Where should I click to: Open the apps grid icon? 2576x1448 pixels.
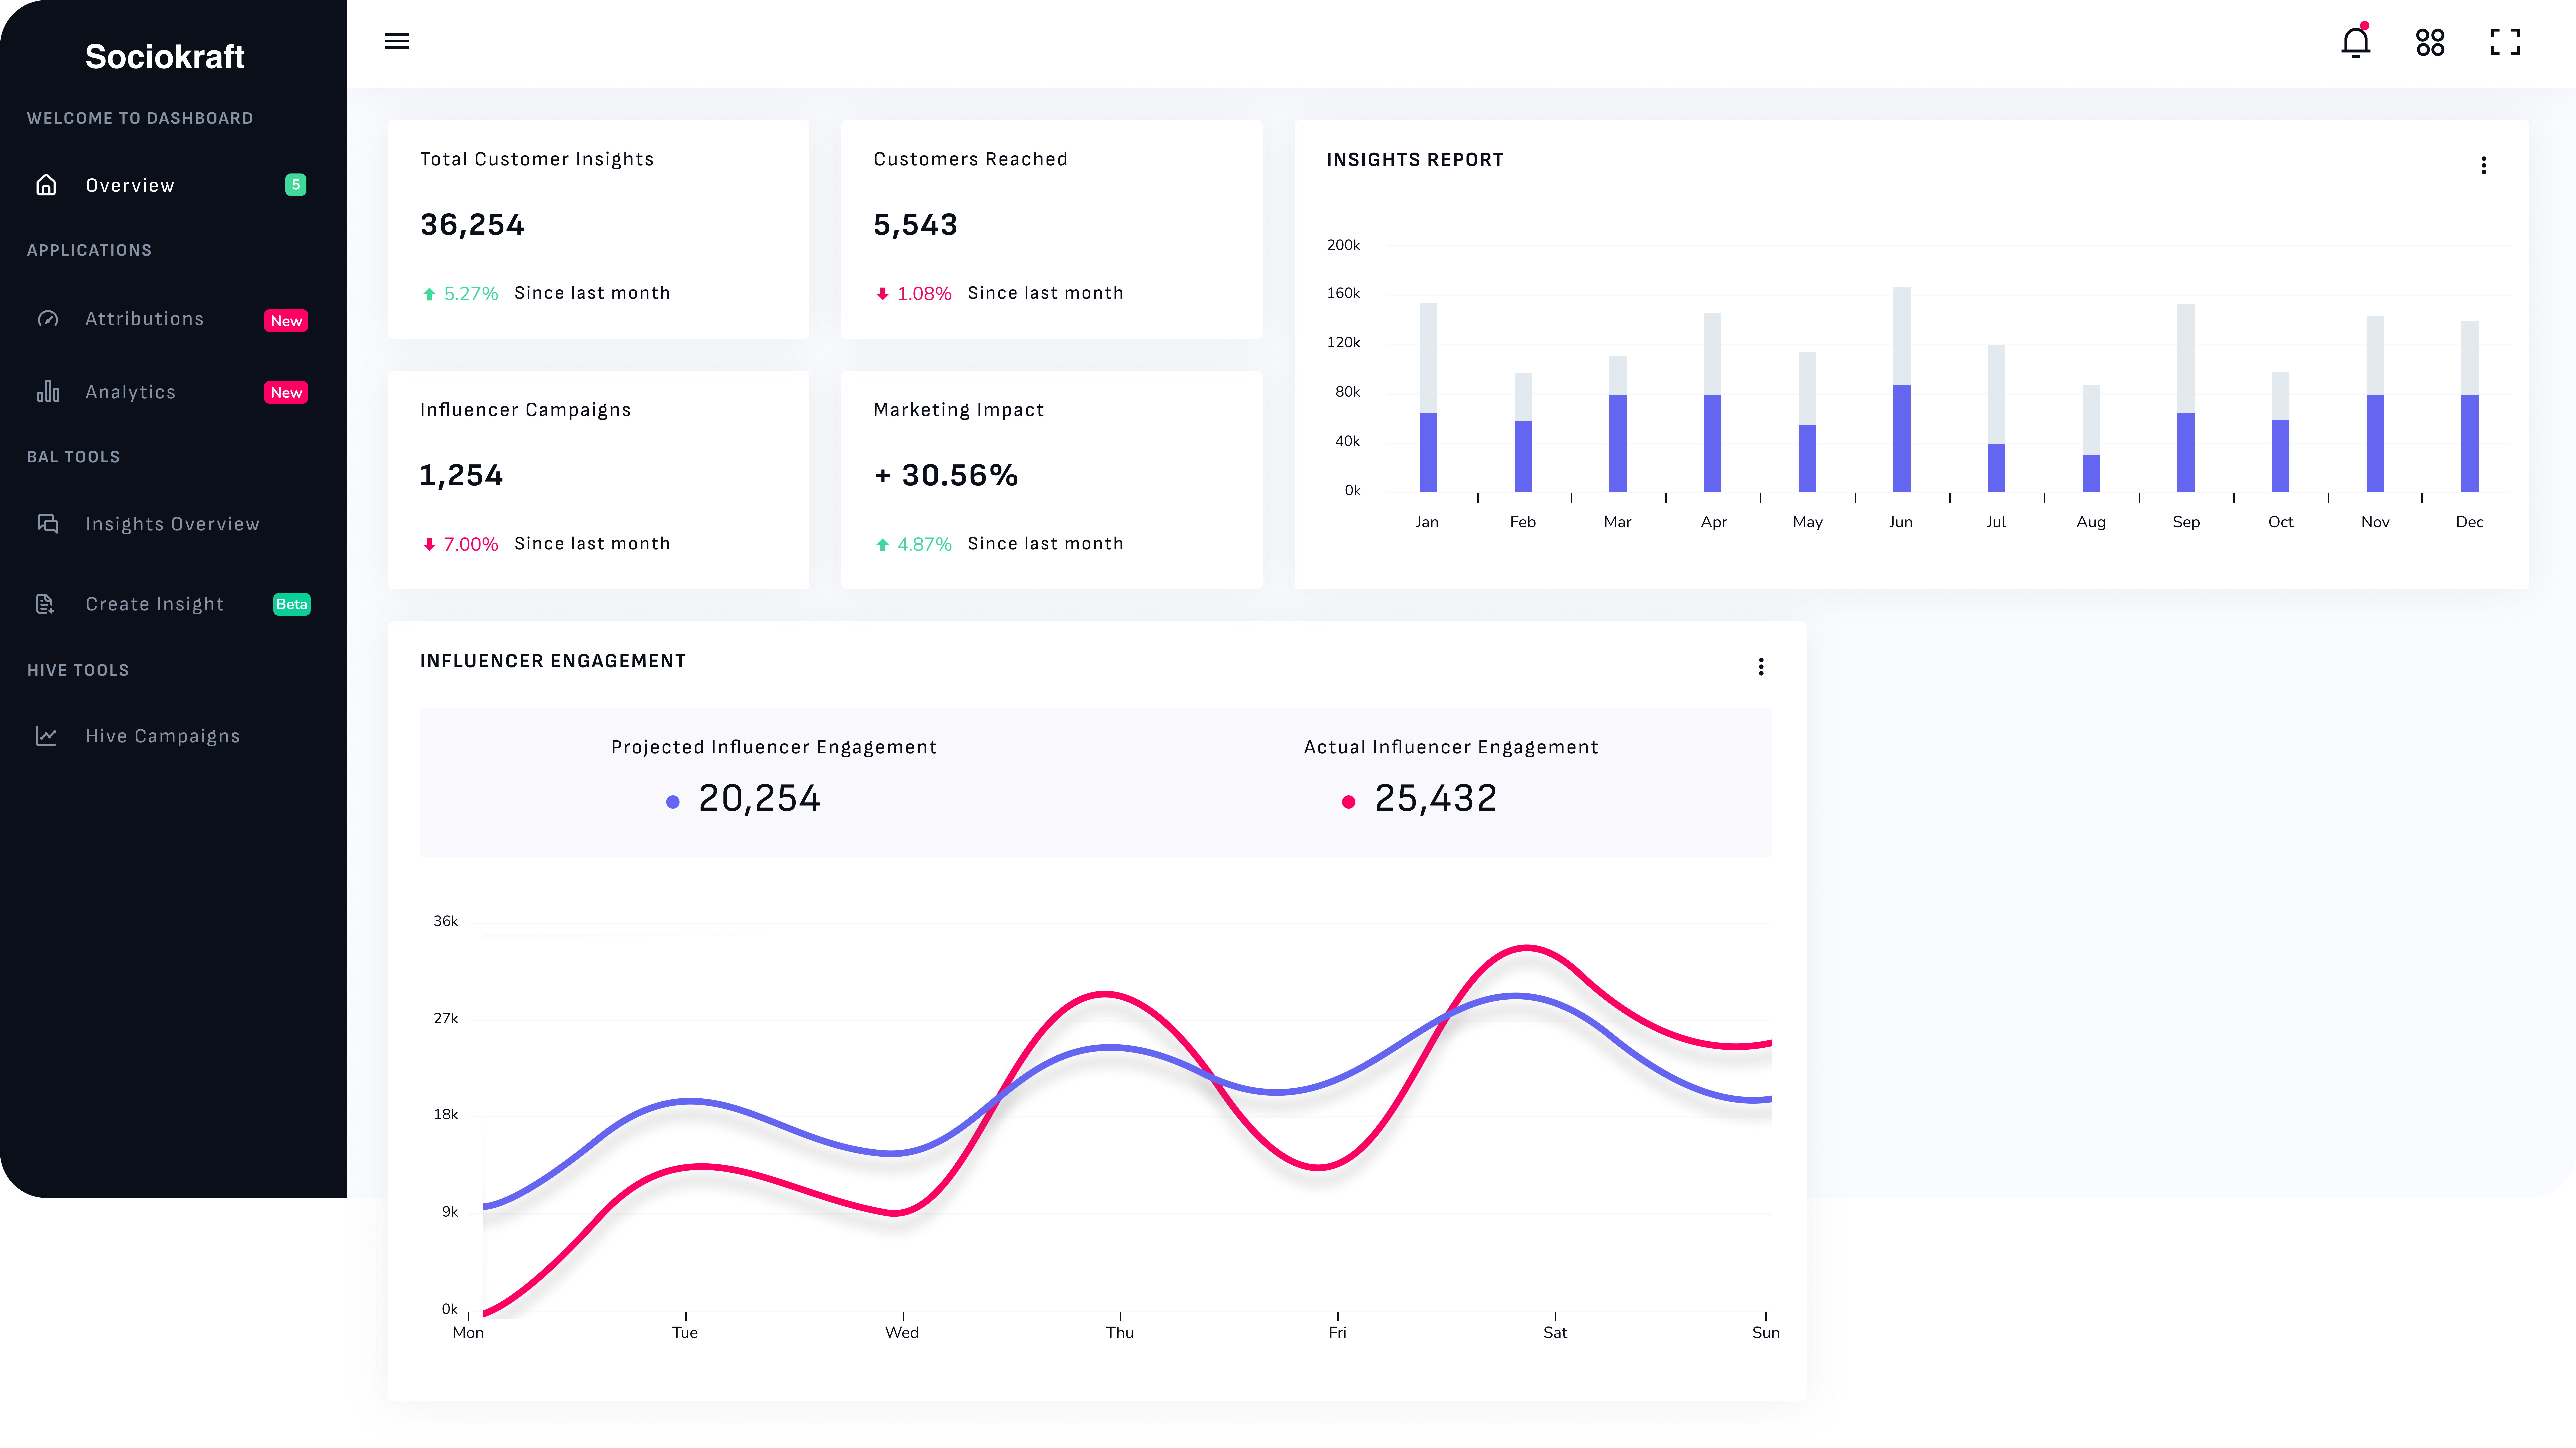(x=2430, y=42)
